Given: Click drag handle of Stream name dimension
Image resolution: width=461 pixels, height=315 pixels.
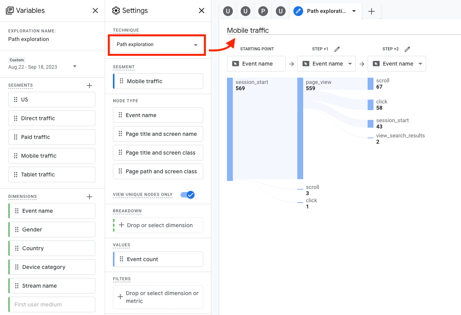Looking at the screenshot, I should coord(17,286).
